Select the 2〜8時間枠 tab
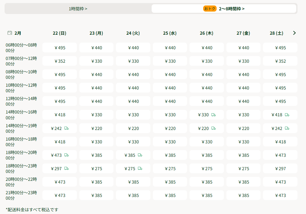The width and height of the screenshot is (306, 214). (x=231, y=9)
